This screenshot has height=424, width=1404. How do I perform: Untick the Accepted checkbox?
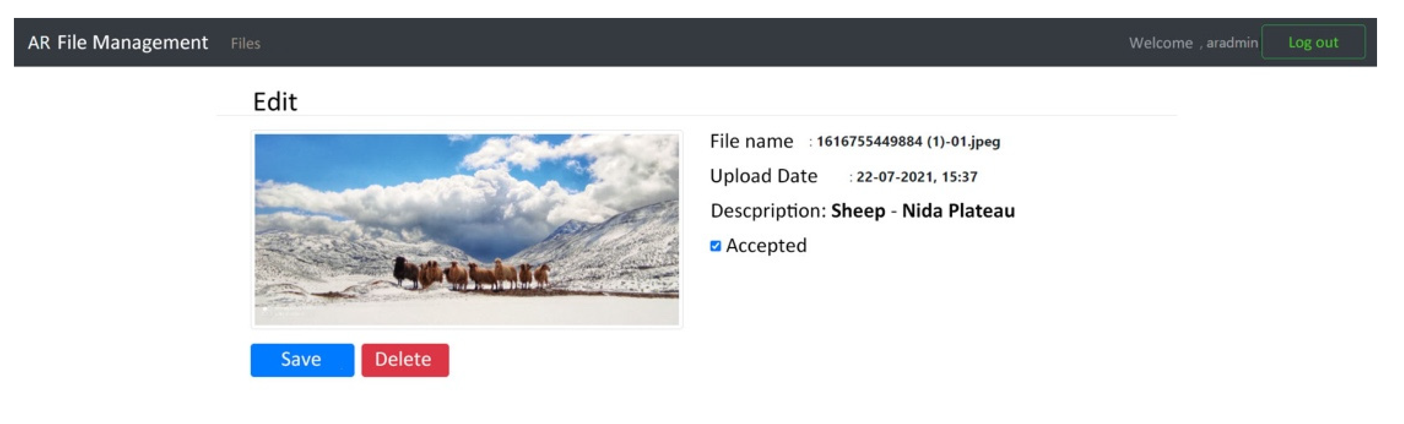point(715,246)
